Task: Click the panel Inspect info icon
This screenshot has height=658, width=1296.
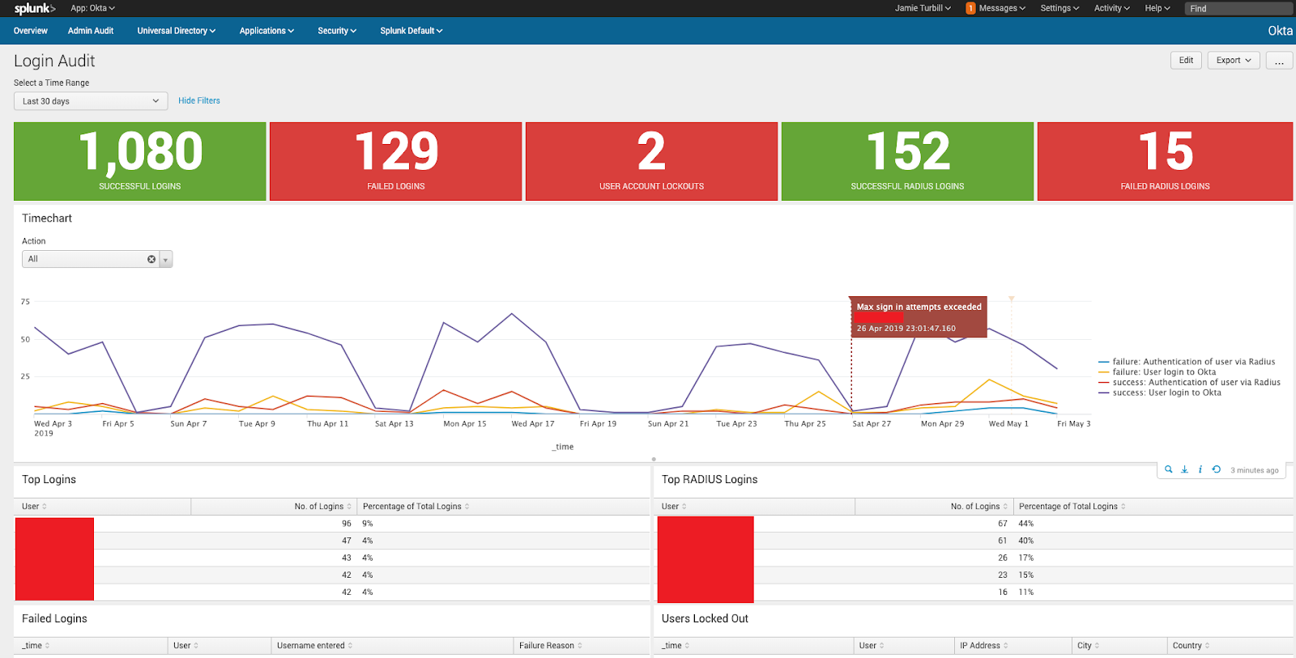Action: point(1200,469)
